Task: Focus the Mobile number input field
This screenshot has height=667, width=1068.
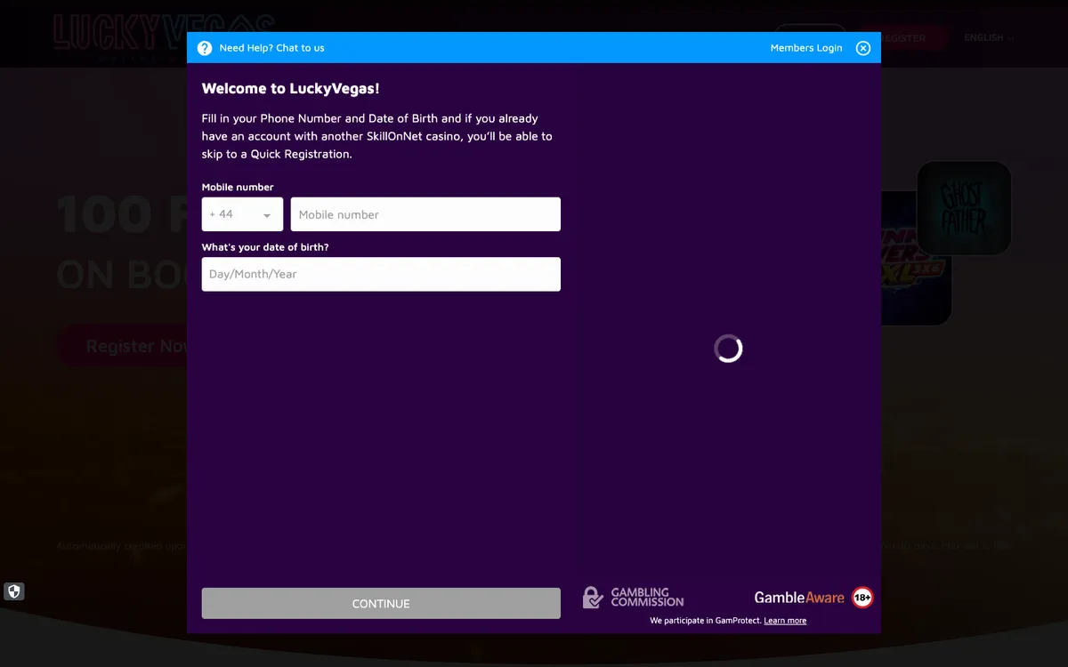Action: 425,214
